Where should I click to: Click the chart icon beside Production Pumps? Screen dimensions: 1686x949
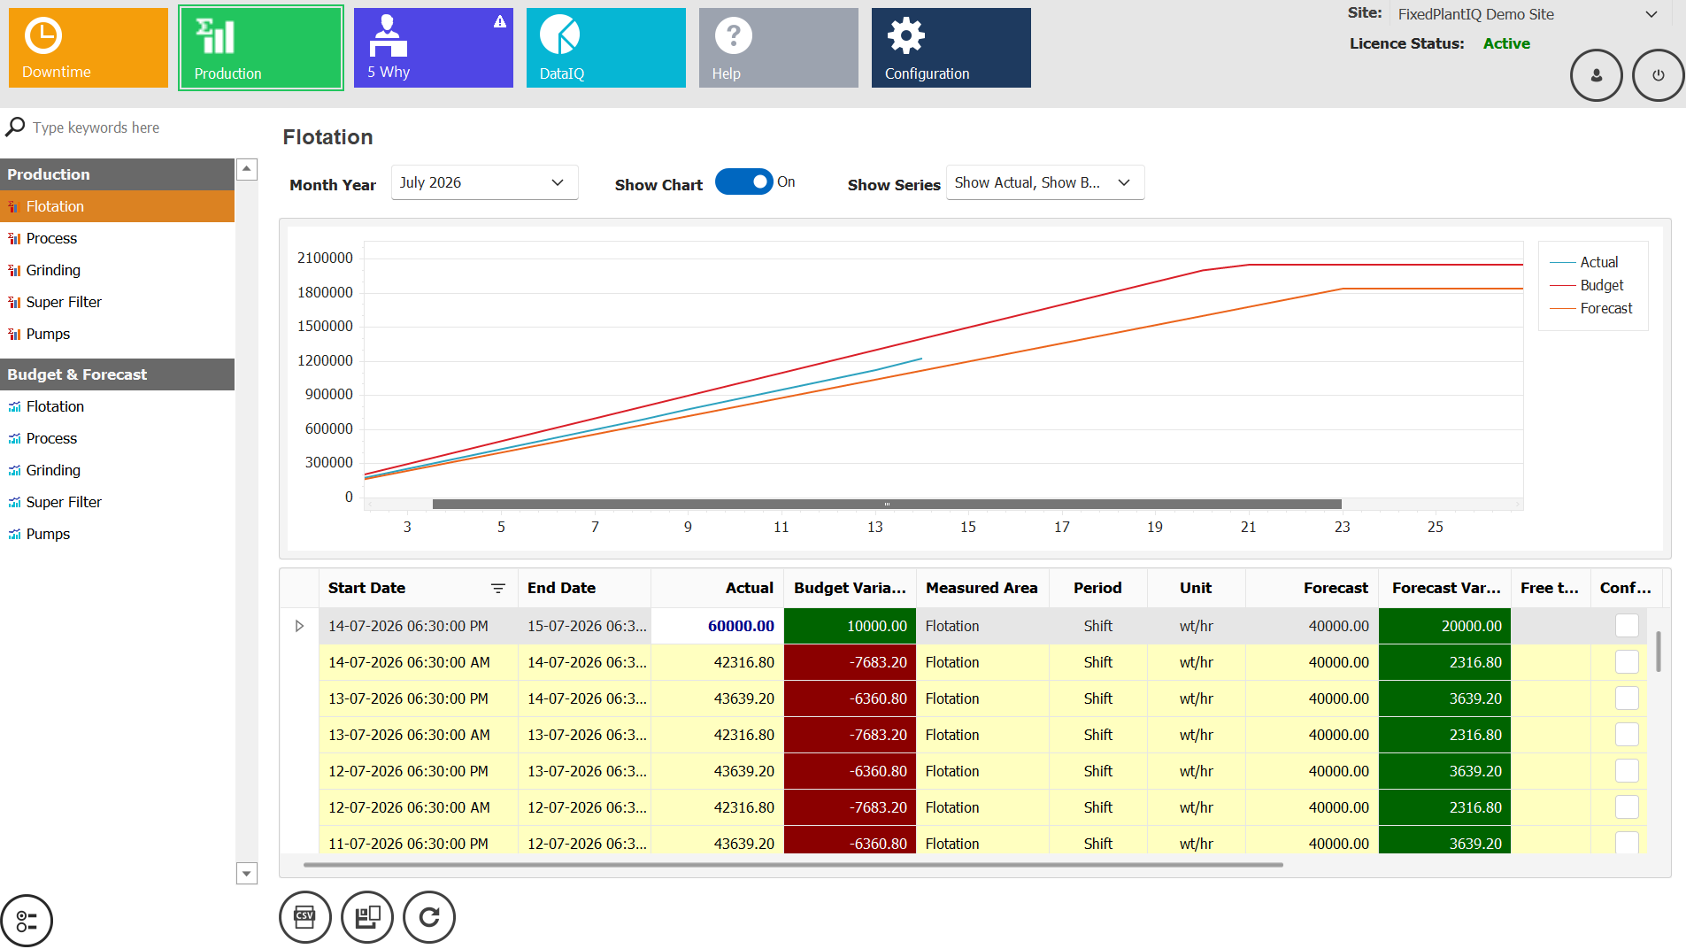14,334
